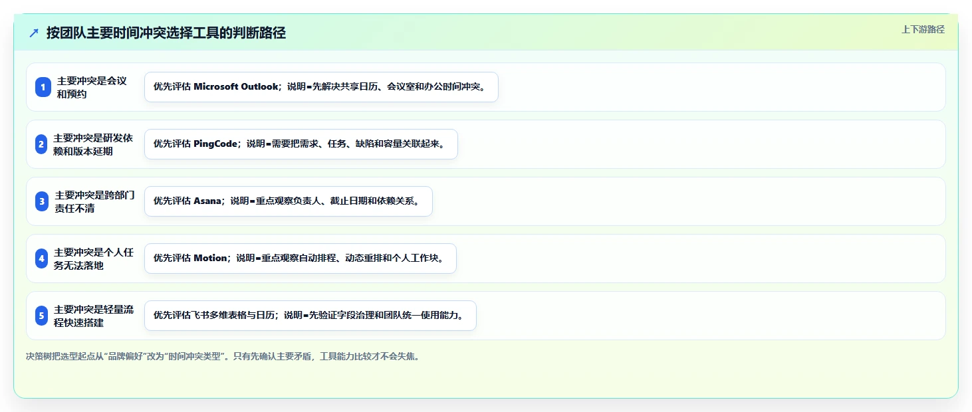The height and width of the screenshot is (412, 972).
Task: Select step badge number 5
Action: coord(42,316)
